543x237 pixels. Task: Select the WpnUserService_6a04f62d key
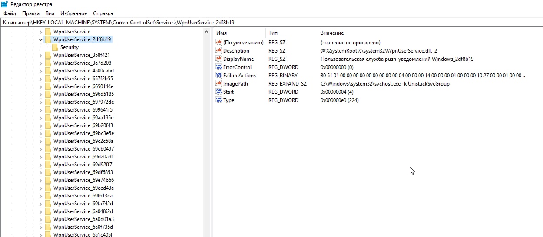click(83, 211)
